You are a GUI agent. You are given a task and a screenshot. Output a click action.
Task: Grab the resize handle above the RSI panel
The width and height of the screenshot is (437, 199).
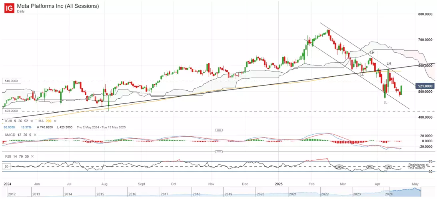tap(219, 151)
